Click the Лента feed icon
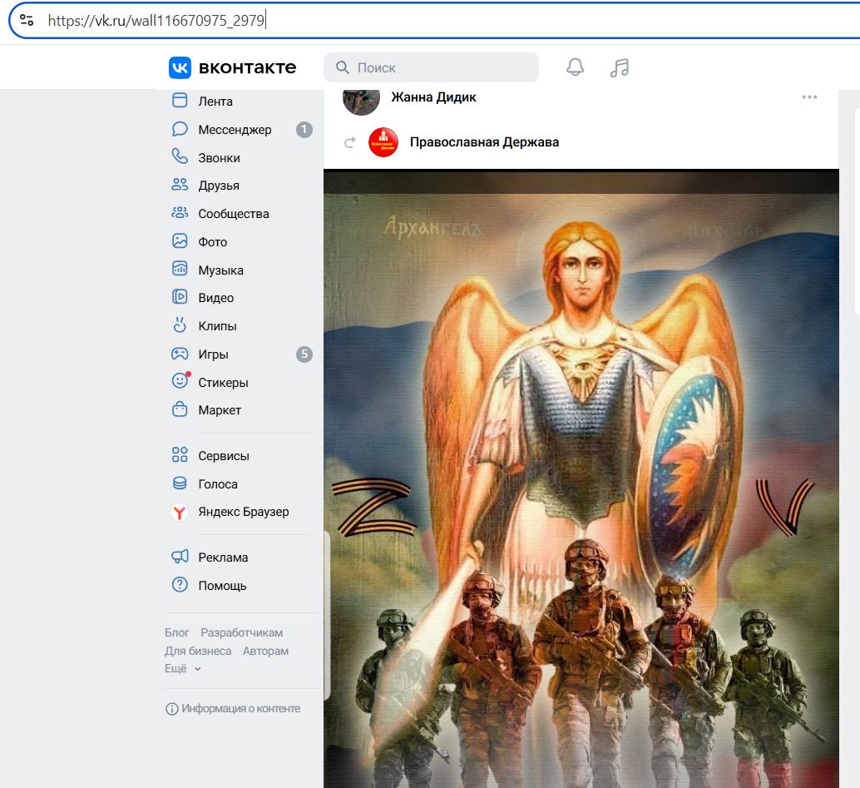Viewport: 860px width, 788px height. coord(180,101)
